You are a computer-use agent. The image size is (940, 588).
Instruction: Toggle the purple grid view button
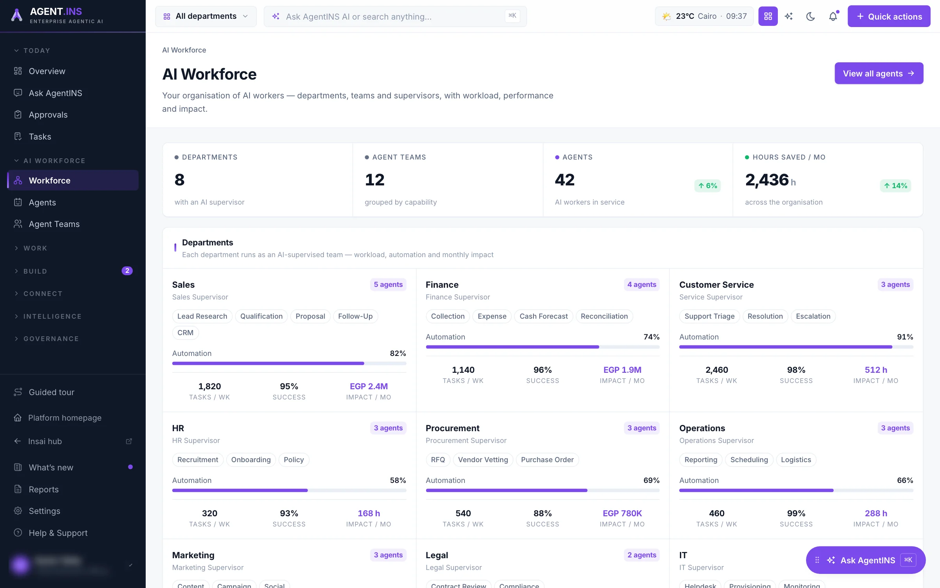point(768,16)
